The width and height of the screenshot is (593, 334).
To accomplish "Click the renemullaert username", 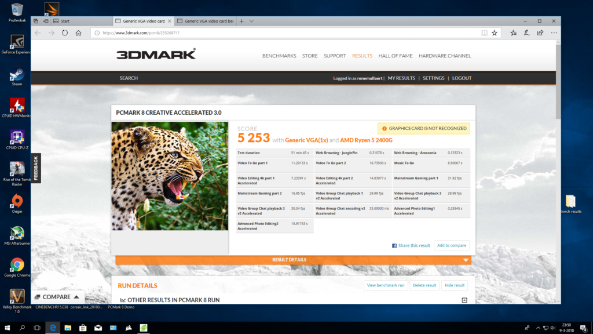I will click(369, 78).
